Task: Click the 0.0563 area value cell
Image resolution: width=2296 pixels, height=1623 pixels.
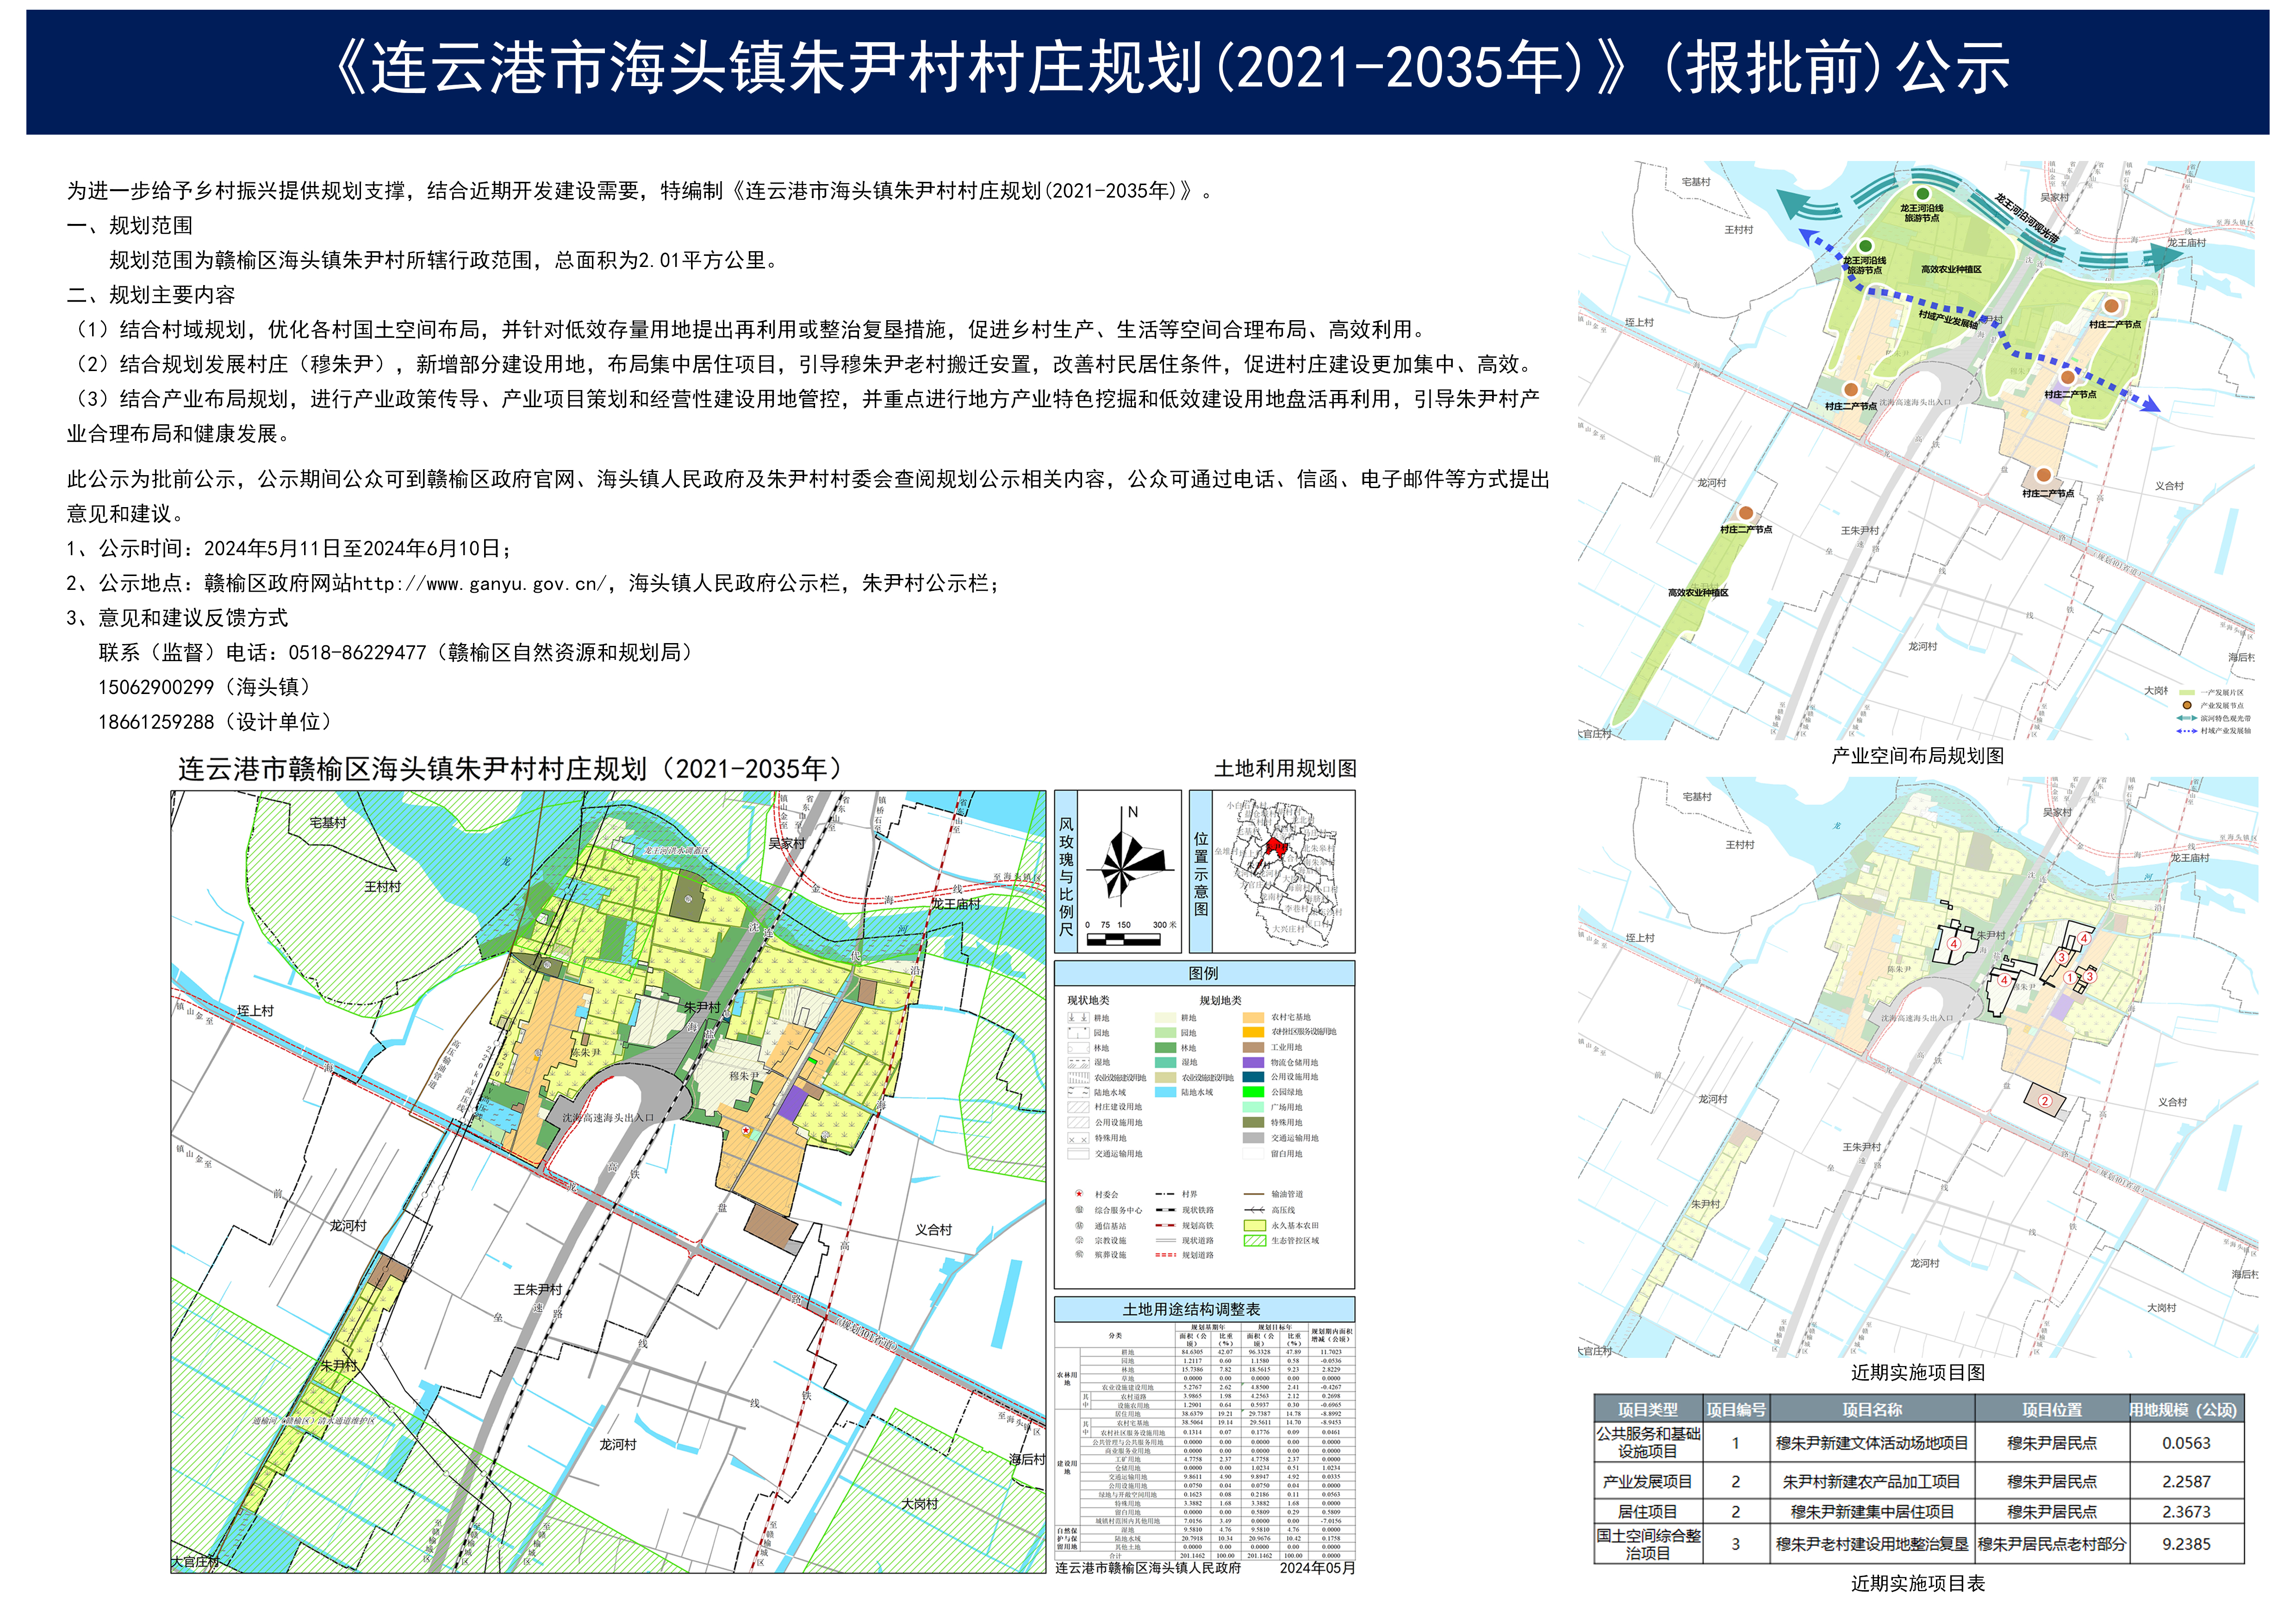Action: point(2186,1443)
